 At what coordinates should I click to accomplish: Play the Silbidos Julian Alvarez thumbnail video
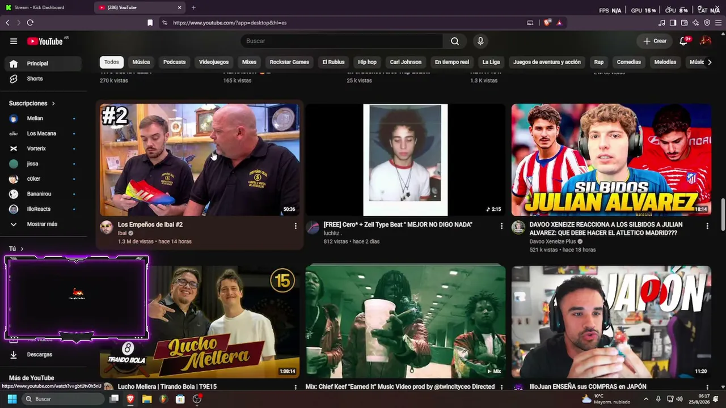611,160
